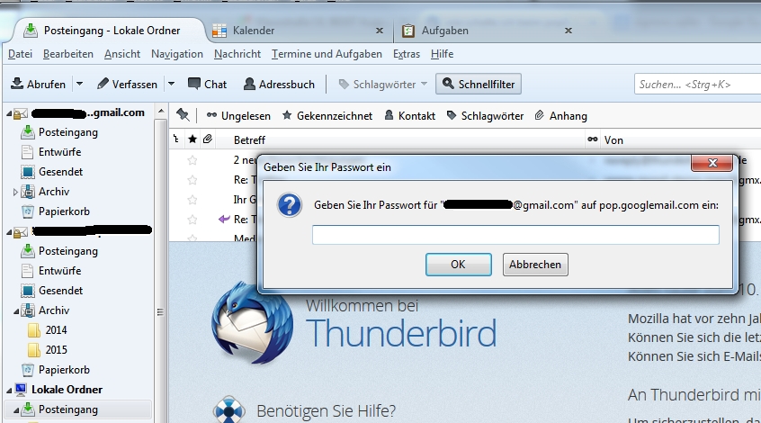Toggle the Schnellfilter button
This screenshot has width=761, height=423.
tap(479, 84)
